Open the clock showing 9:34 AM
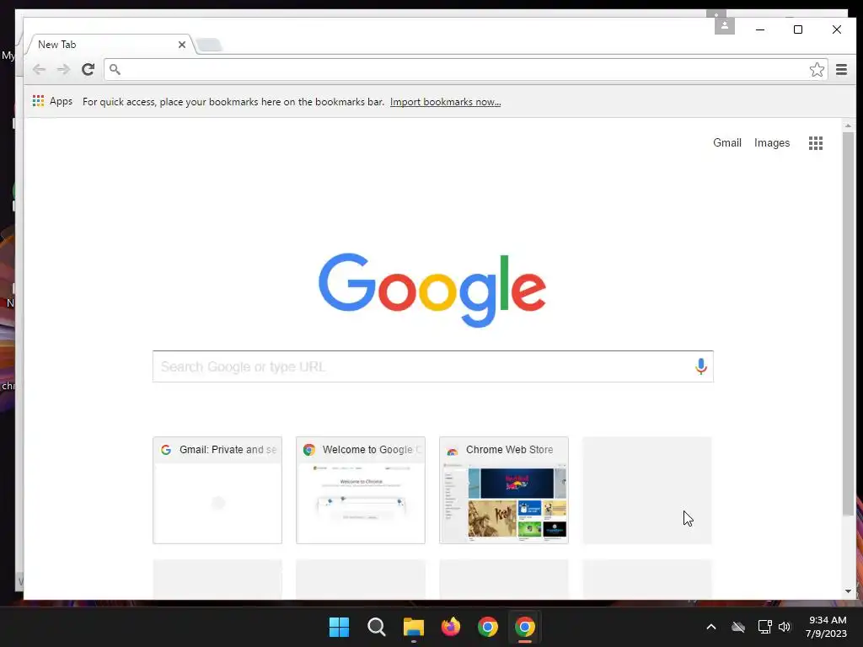The height and width of the screenshot is (647, 863). (826, 627)
